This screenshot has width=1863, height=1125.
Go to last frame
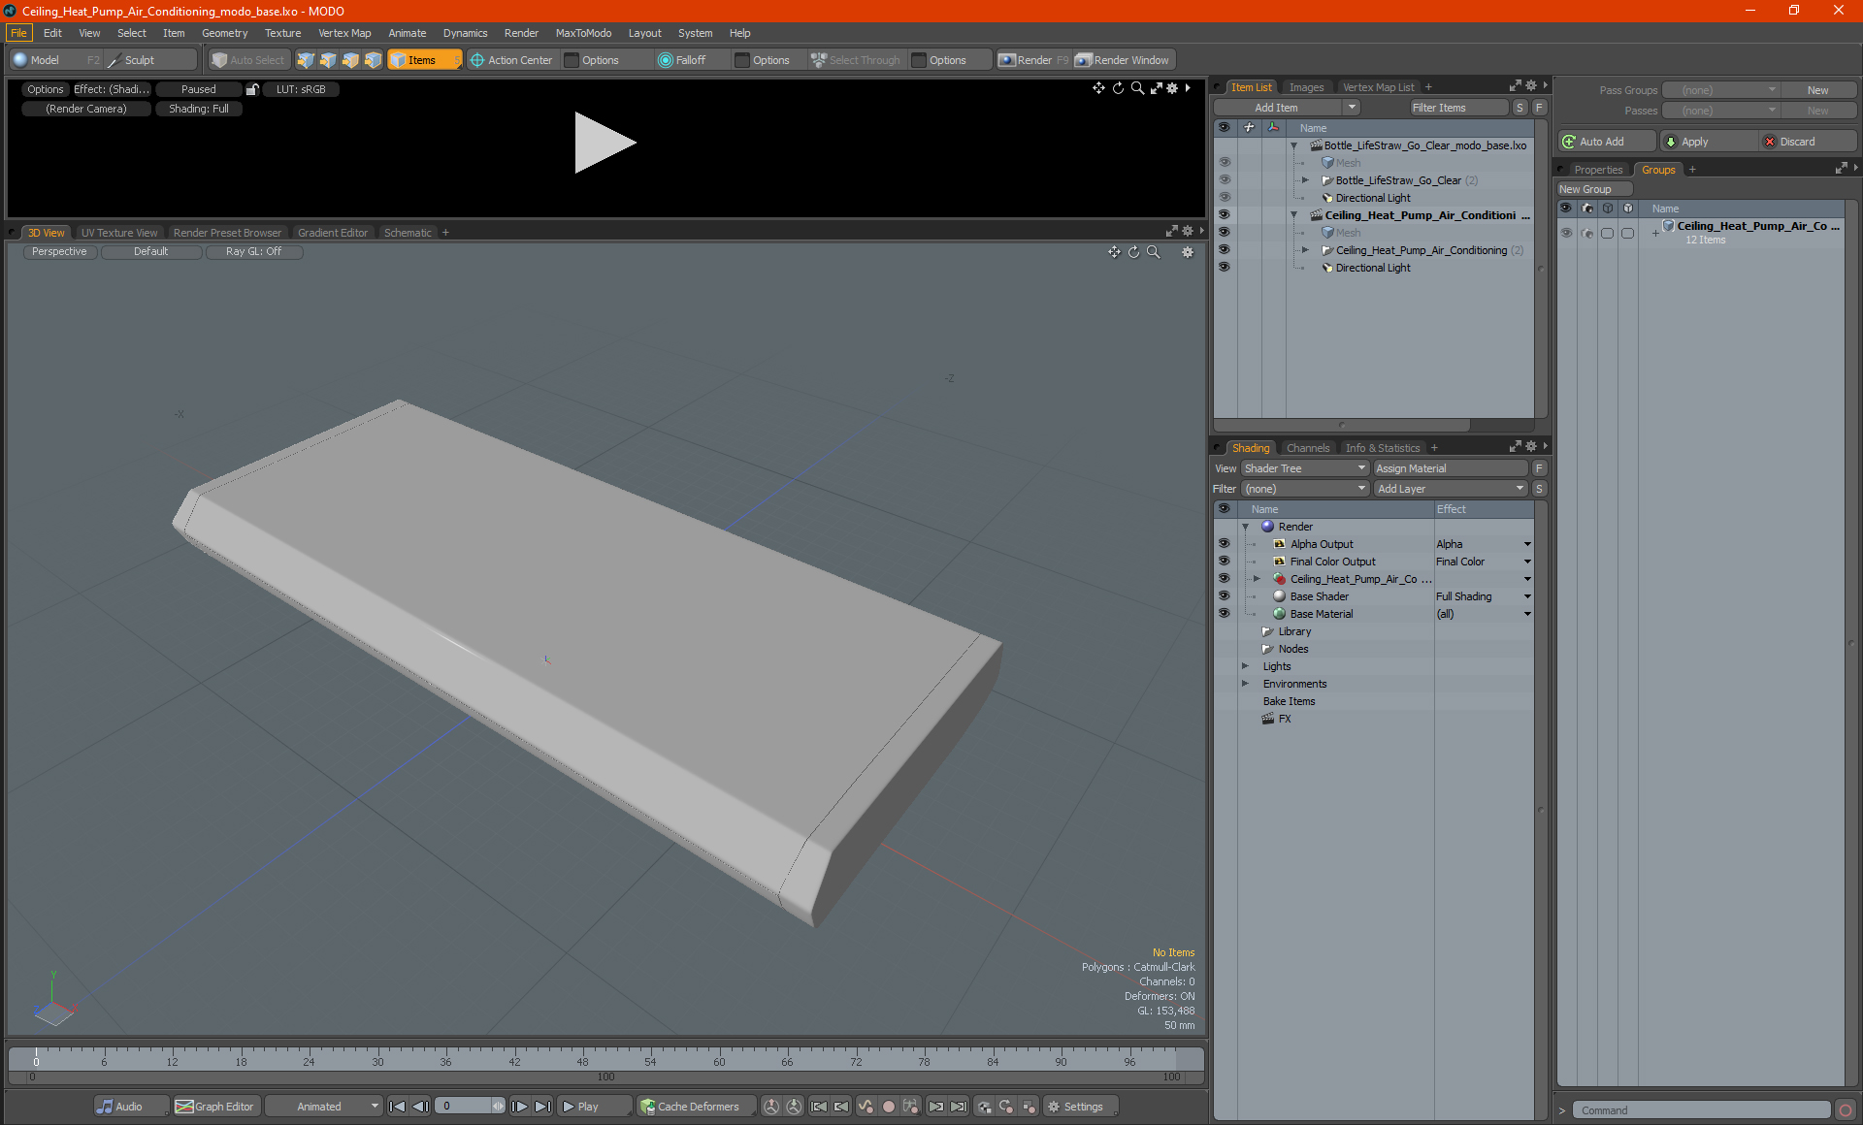[542, 1107]
